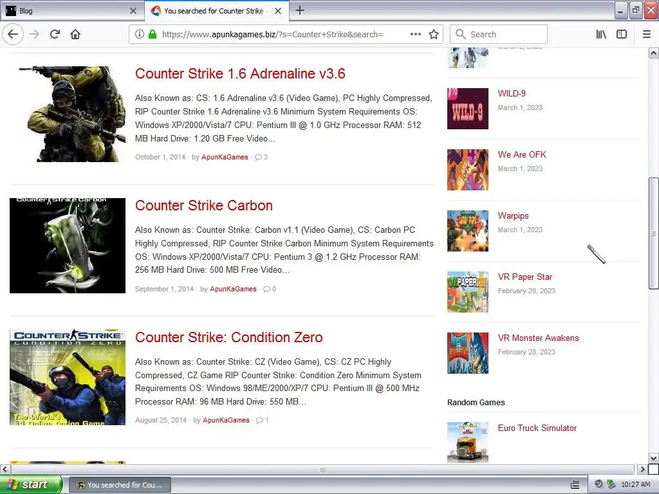
Task: Open the We Are OFK sidebar link
Action: click(x=522, y=154)
